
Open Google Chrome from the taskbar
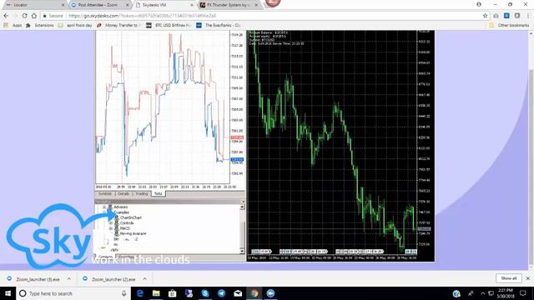(x=254, y=293)
